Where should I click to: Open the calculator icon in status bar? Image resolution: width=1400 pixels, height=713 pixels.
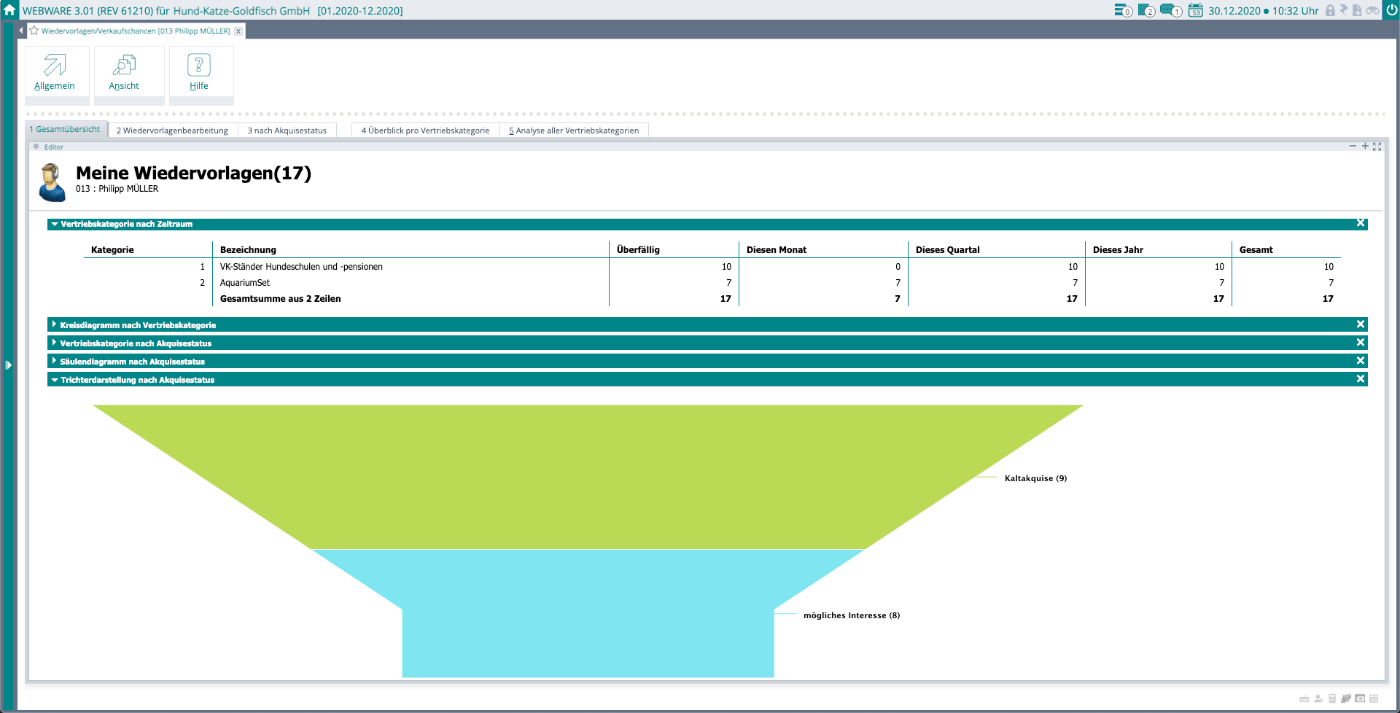point(1332,698)
